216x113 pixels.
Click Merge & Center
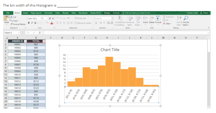(83, 23)
